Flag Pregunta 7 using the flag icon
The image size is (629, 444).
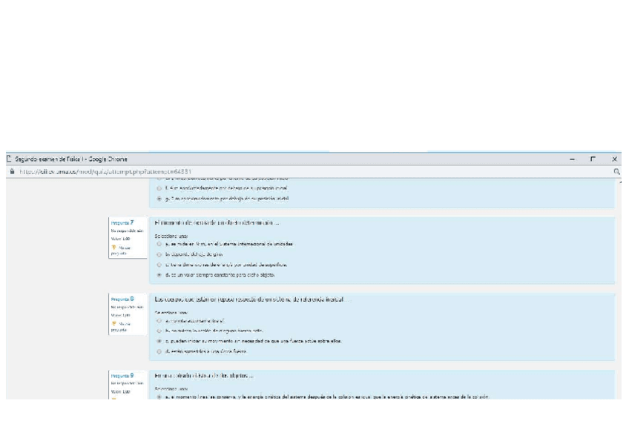(113, 248)
